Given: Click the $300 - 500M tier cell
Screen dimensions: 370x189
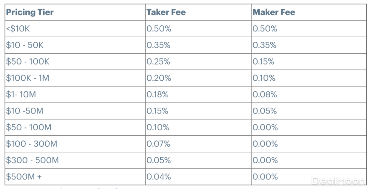Looking at the screenshot, I should tap(32, 160).
